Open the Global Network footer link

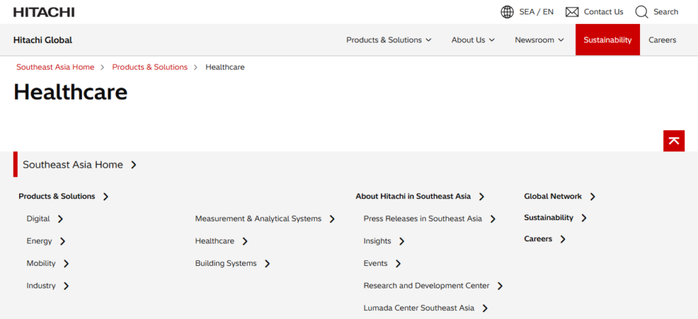(x=553, y=197)
